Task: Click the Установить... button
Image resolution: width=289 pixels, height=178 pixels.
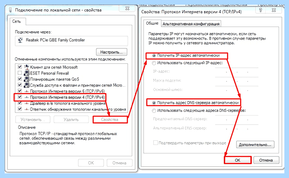Action: (x=33, y=120)
